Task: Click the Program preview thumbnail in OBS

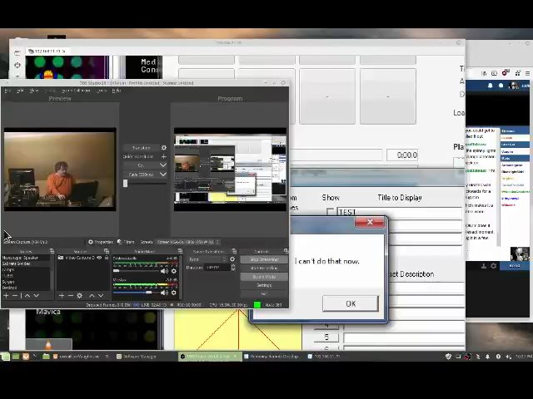Action: (230, 170)
